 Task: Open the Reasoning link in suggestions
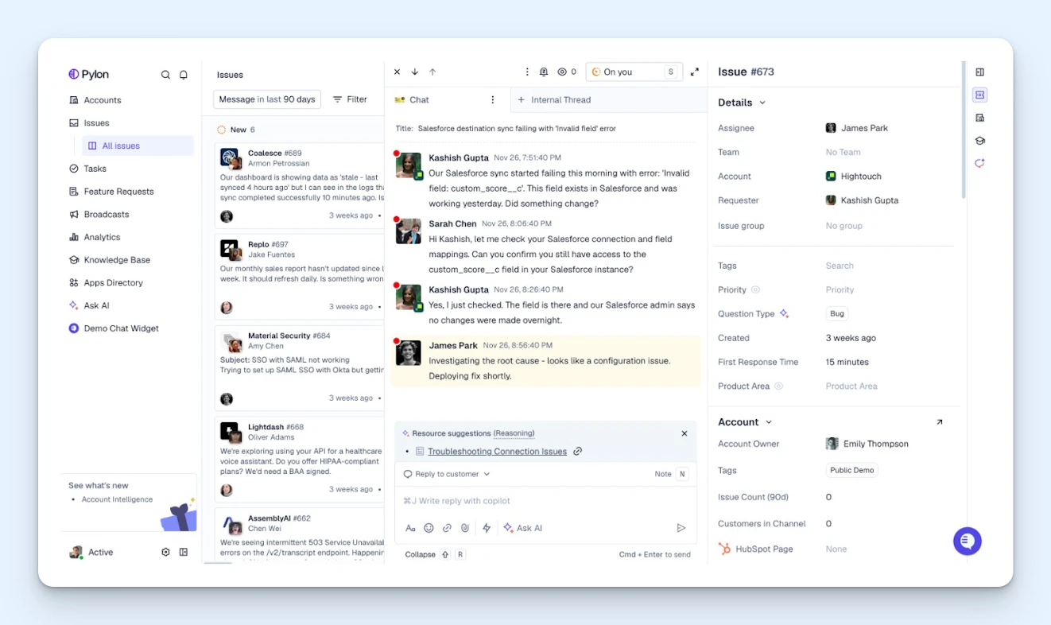click(514, 433)
